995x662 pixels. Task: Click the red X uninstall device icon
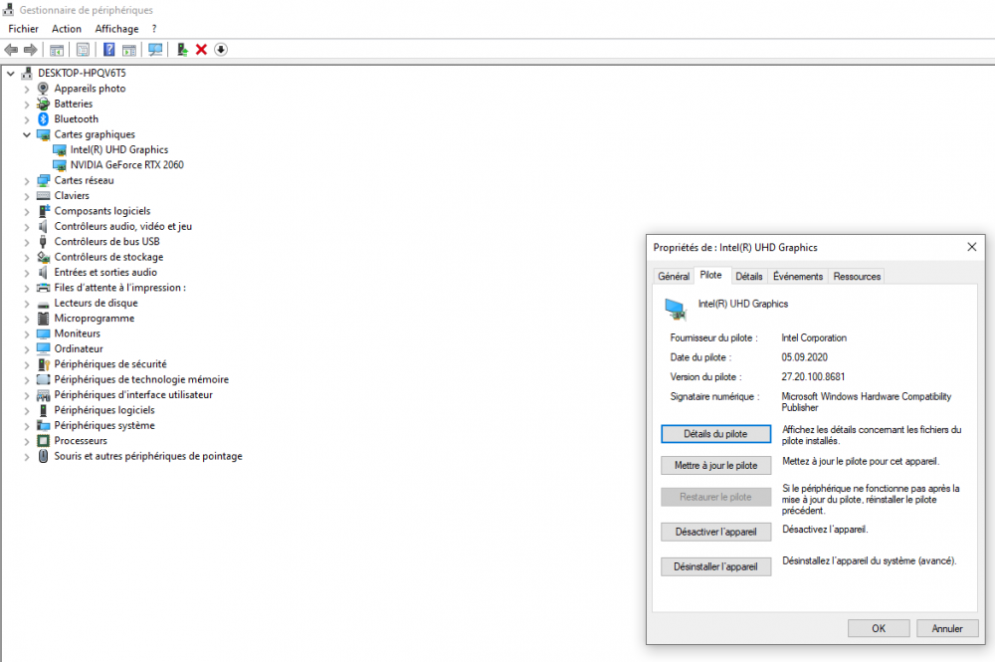(201, 50)
